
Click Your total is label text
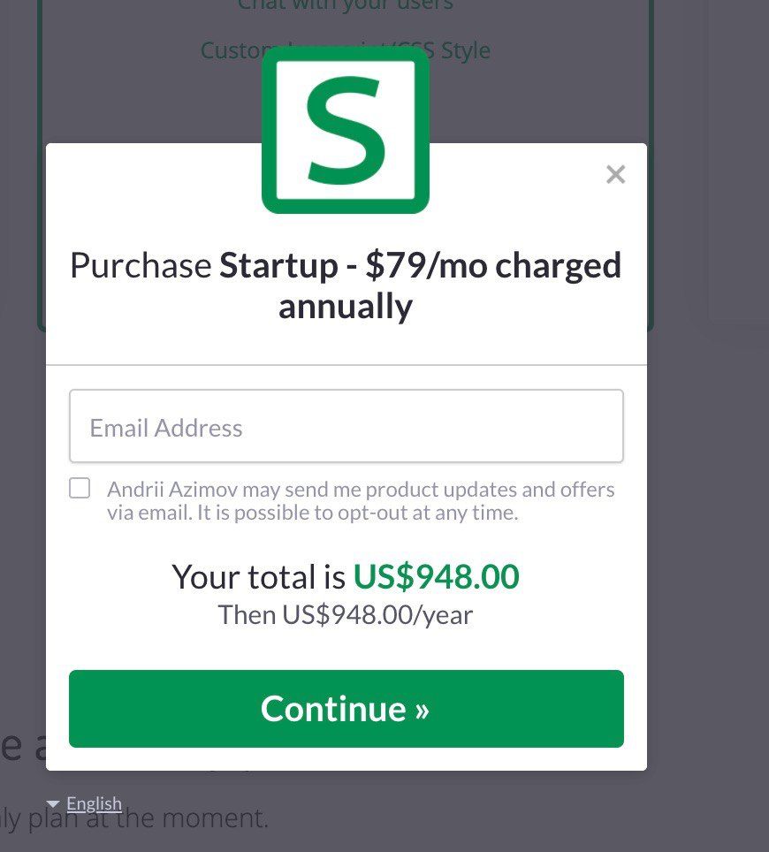tap(259, 576)
